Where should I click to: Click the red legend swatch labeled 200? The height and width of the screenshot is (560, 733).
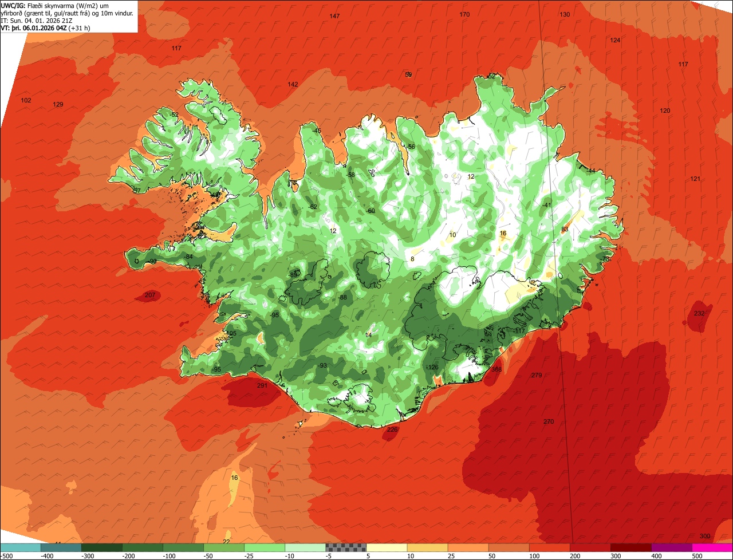coord(590,547)
